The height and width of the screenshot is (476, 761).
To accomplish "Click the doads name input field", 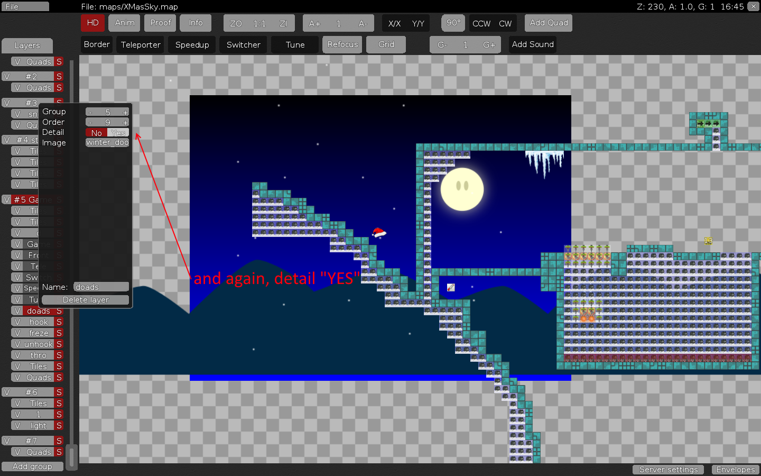I will click(101, 287).
